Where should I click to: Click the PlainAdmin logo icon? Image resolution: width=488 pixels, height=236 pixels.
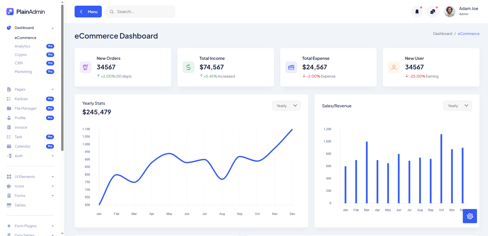10,12
